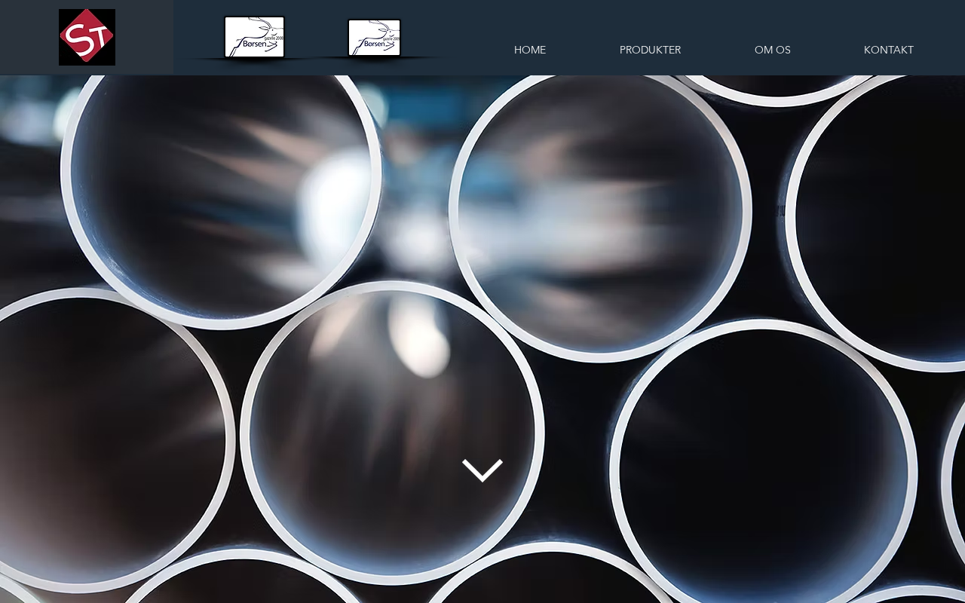Open the larger Børsen gazelle badge

point(255,37)
